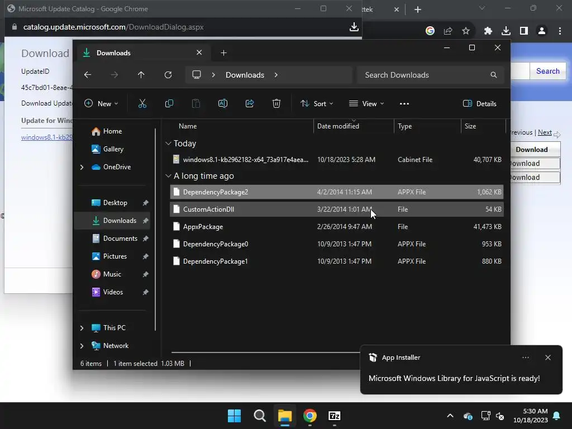Toggle the Details pane button
572x429 pixels.
[x=480, y=103]
